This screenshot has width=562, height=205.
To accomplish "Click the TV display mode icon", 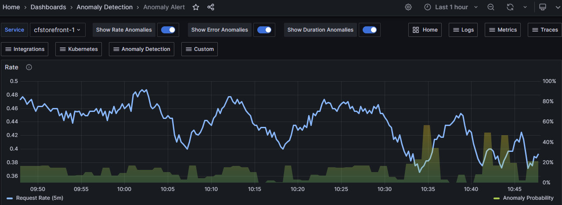I will tap(543, 7).
